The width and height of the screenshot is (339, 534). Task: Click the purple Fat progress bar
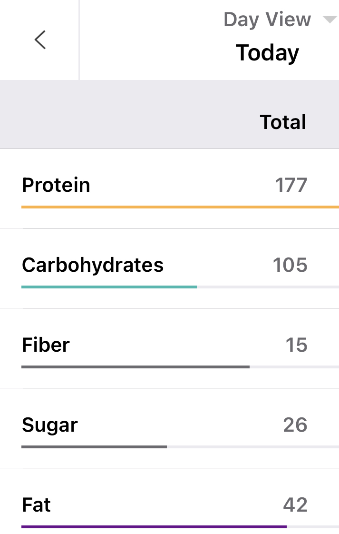point(154,527)
